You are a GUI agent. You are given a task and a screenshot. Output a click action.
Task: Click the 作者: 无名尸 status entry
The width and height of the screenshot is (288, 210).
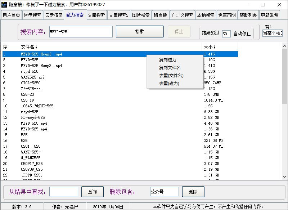click(65, 207)
